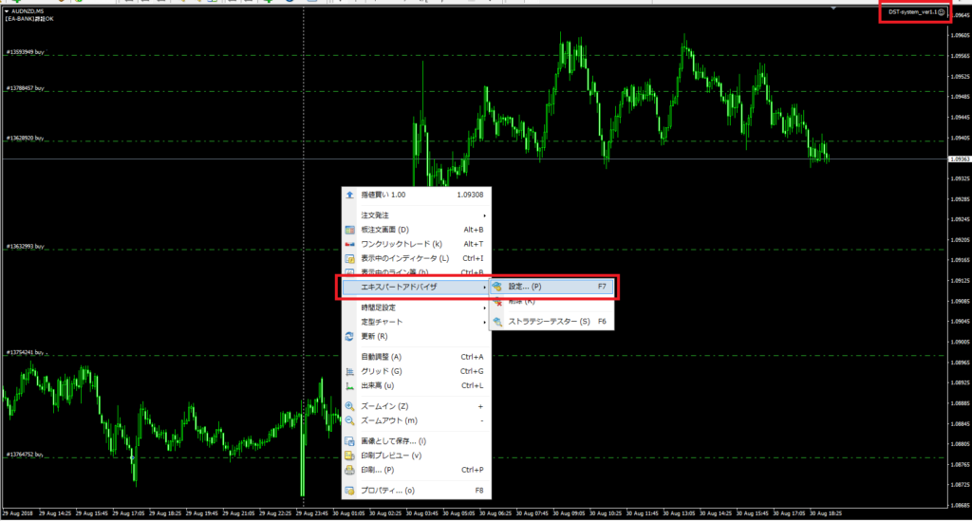The height and width of the screenshot is (521, 972).
Task: Click the AUDNZD,M5 chart title dropdown arrow
Action: tap(7, 11)
